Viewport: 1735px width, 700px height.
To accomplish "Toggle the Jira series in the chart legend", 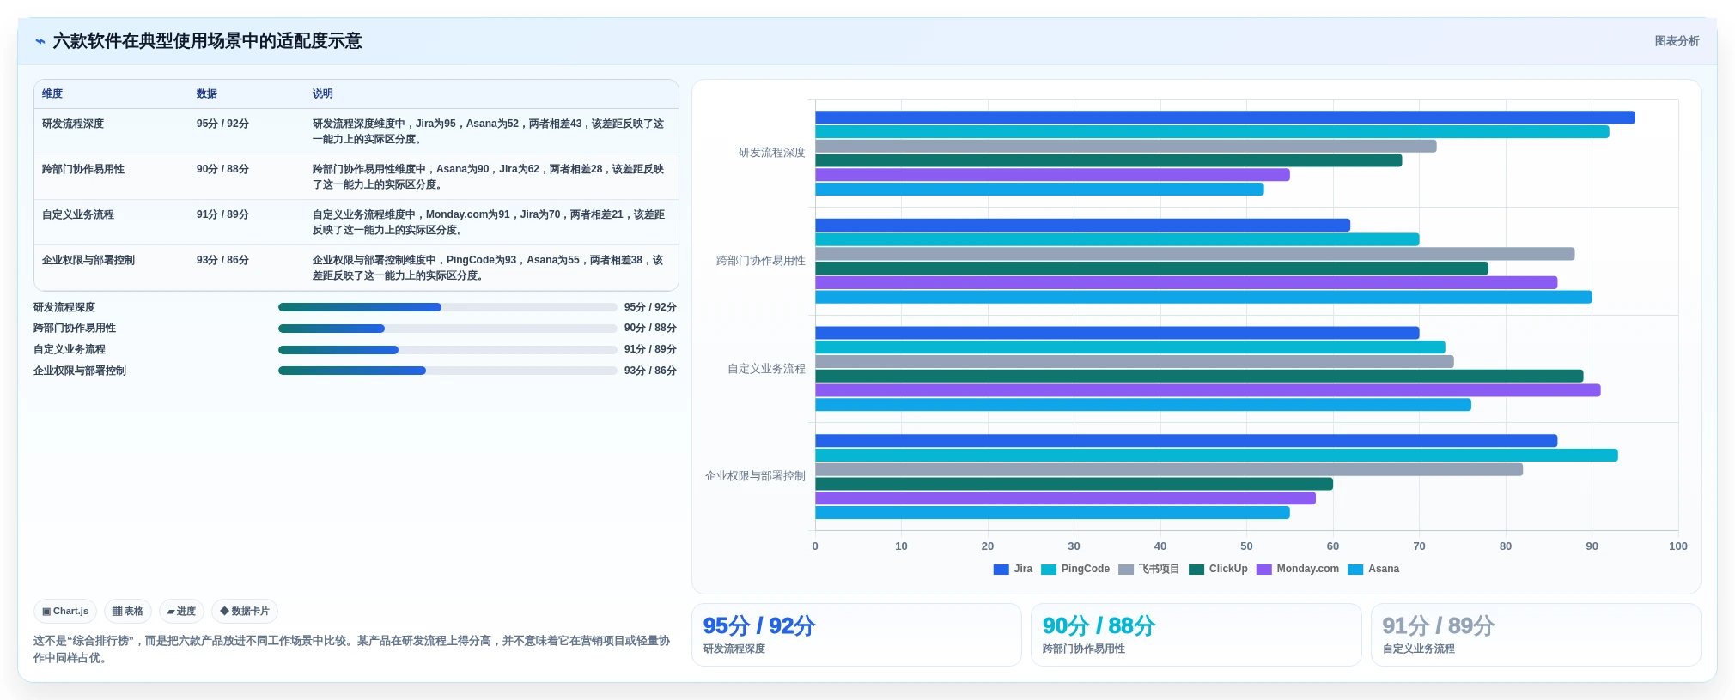I will [x=1013, y=569].
